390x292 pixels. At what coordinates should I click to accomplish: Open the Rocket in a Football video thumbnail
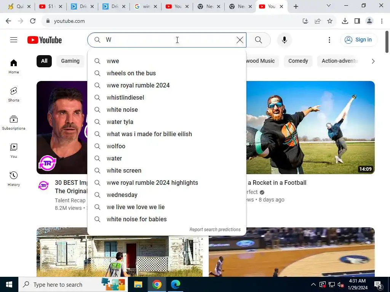pyautogui.click(x=310, y=127)
